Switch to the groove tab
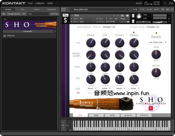175x136 pixels. (x=128, y=115)
